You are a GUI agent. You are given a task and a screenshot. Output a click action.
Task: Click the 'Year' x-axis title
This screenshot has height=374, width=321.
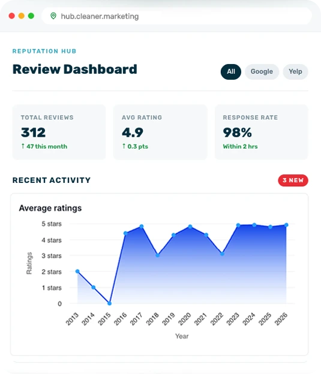click(x=182, y=336)
